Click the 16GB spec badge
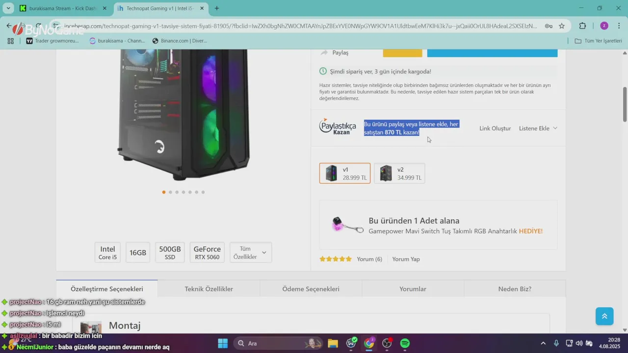The image size is (628, 353). coord(138,252)
